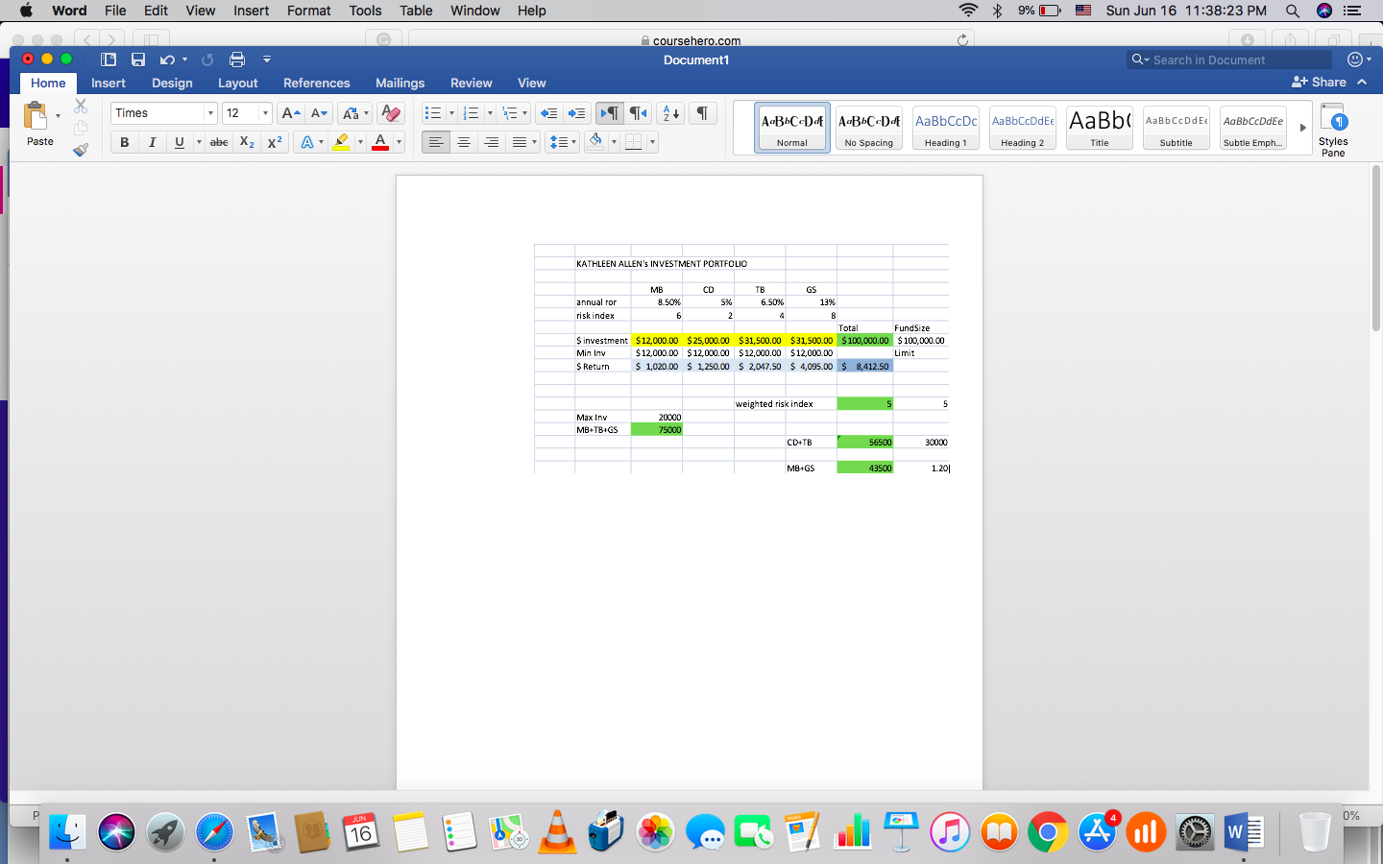This screenshot has width=1383, height=864.
Task: Toggle Underline formatting
Action: pyautogui.click(x=179, y=142)
